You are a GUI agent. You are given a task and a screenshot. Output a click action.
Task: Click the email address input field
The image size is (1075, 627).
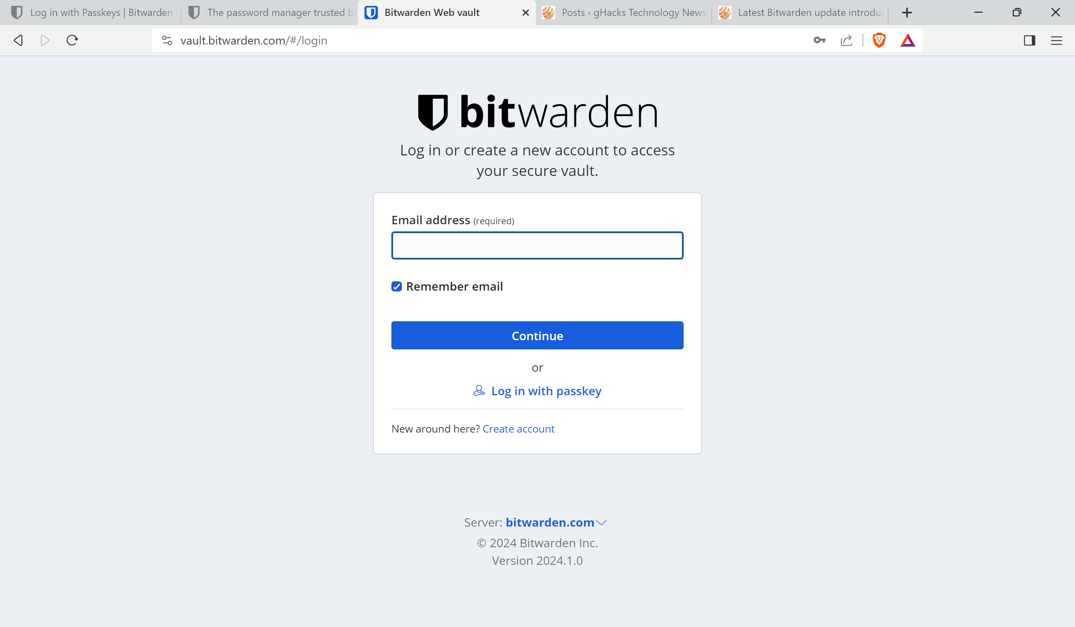point(537,245)
